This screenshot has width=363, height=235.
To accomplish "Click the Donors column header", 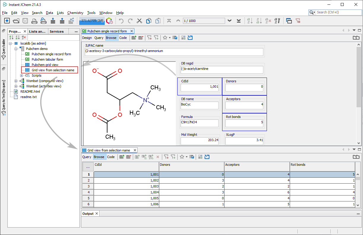I will pyautogui.click(x=192, y=165).
